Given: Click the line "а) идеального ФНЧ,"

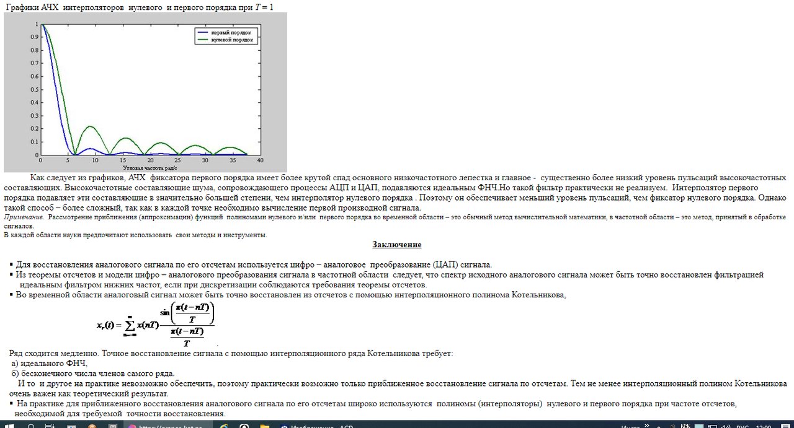Looking at the screenshot, I should click(x=50, y=364).
